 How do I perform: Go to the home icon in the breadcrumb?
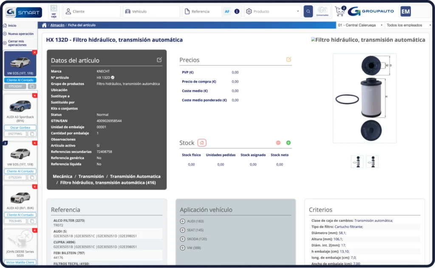pyautogui.click(x=44, y=25)
